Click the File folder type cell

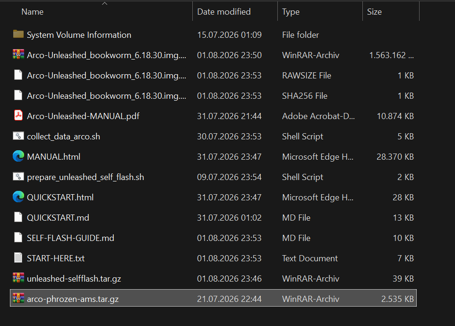tap(300, 35)
